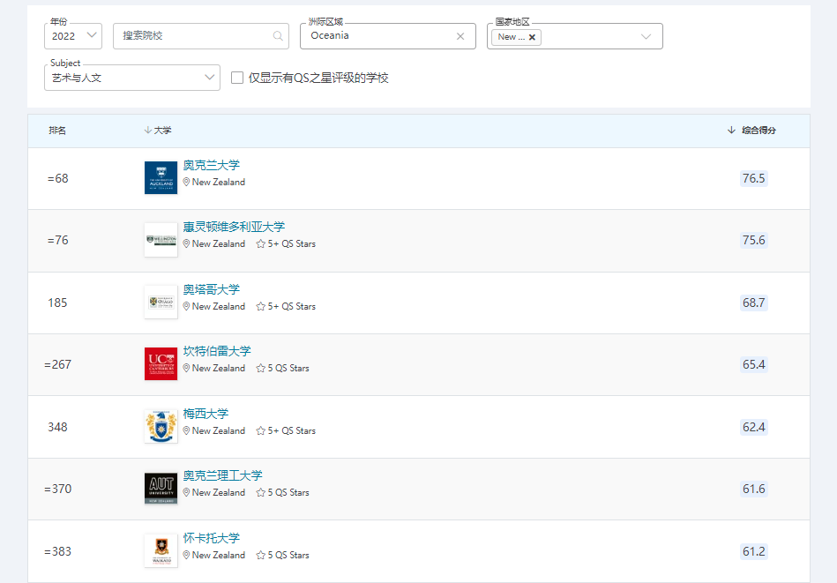
Task: Clear the Oceania region filter with the X
Action: 460,36
